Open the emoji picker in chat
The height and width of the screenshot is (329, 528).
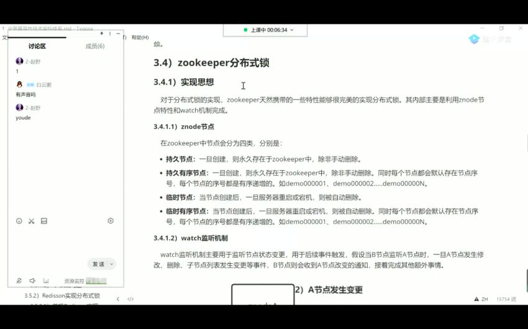(19, 221)
